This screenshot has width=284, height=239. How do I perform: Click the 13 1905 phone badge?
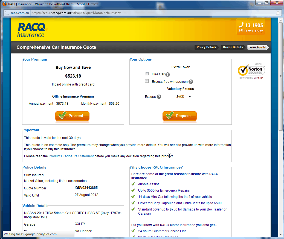tap(251, 27)
